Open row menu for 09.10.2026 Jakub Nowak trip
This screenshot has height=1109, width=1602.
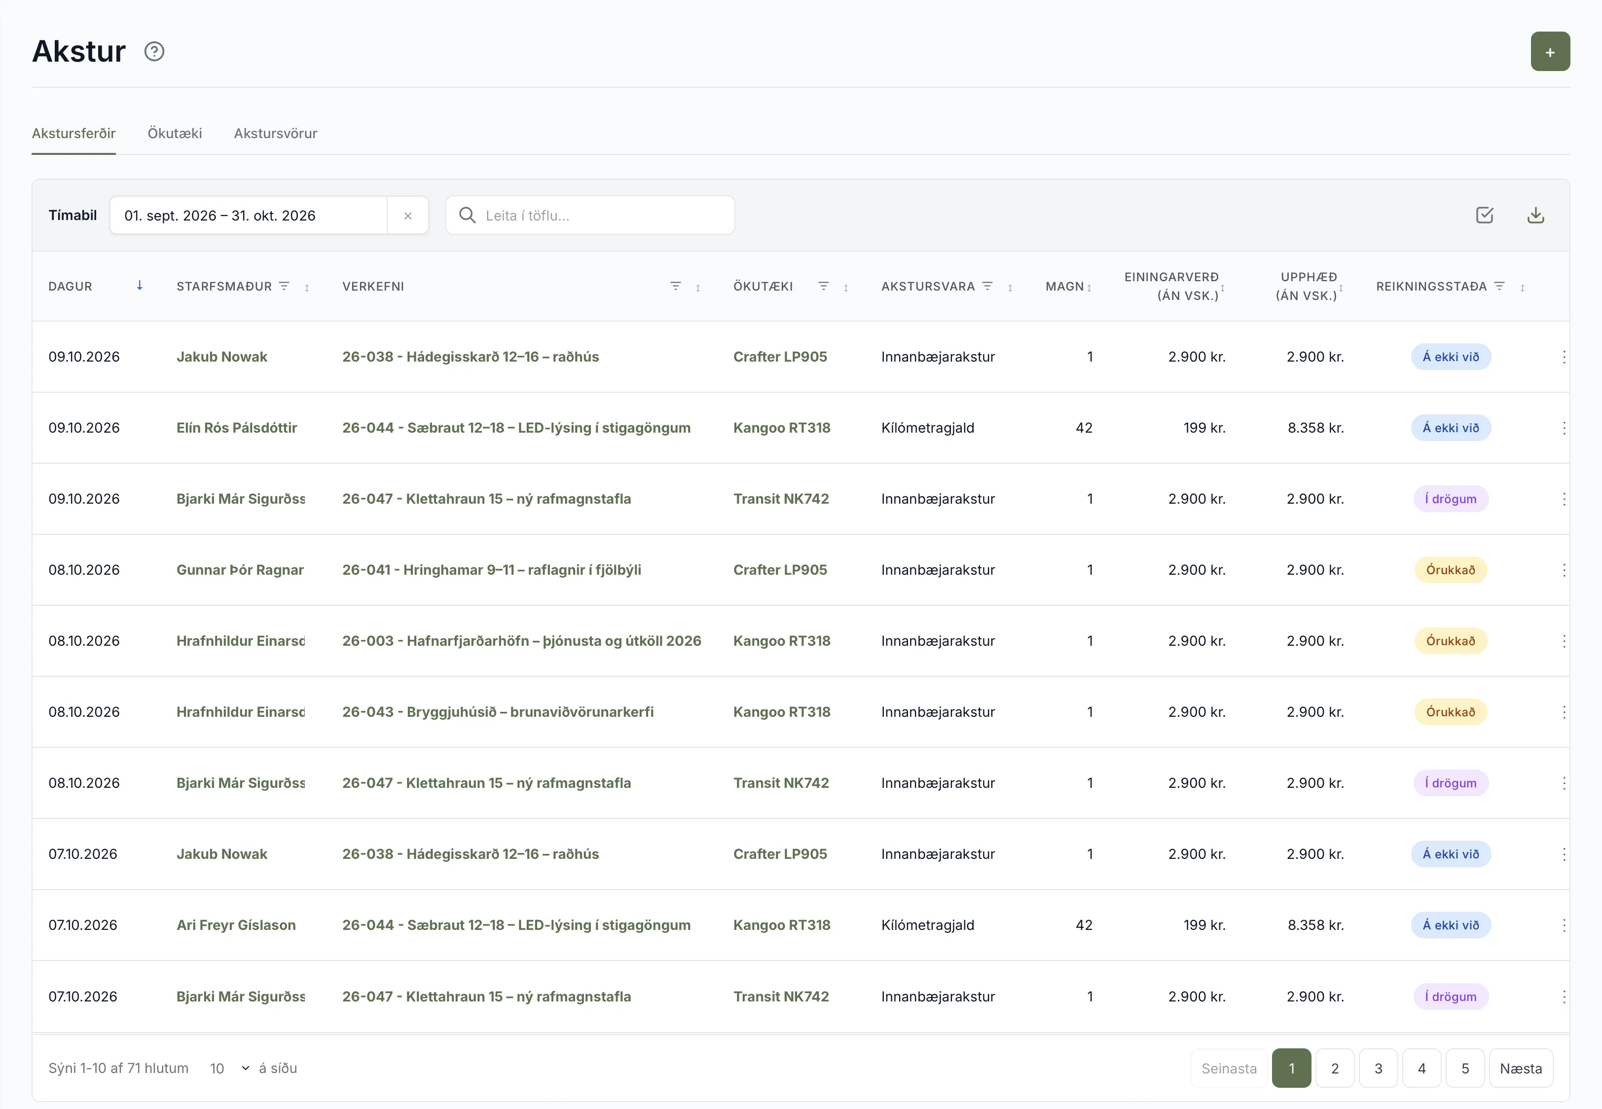[x=1563, y=357]
